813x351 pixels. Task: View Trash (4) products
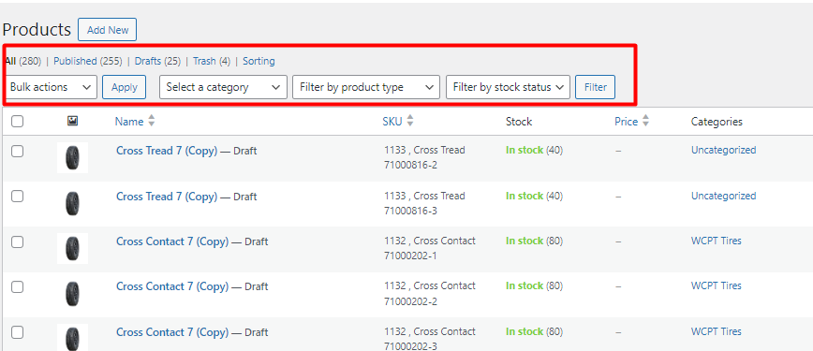[212, 61]
